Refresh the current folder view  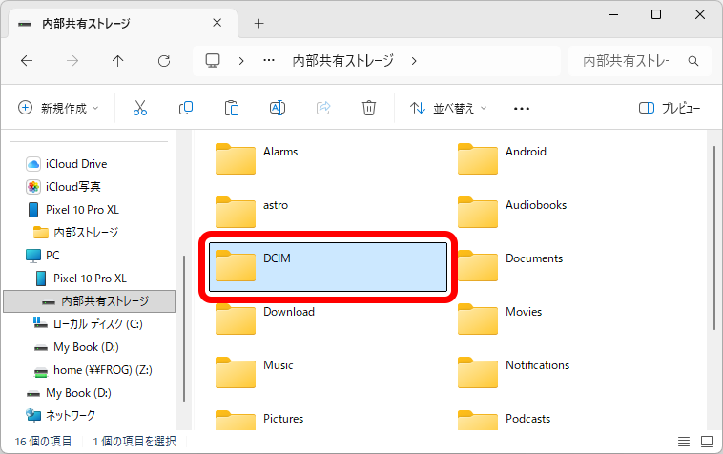coord(164,61)
